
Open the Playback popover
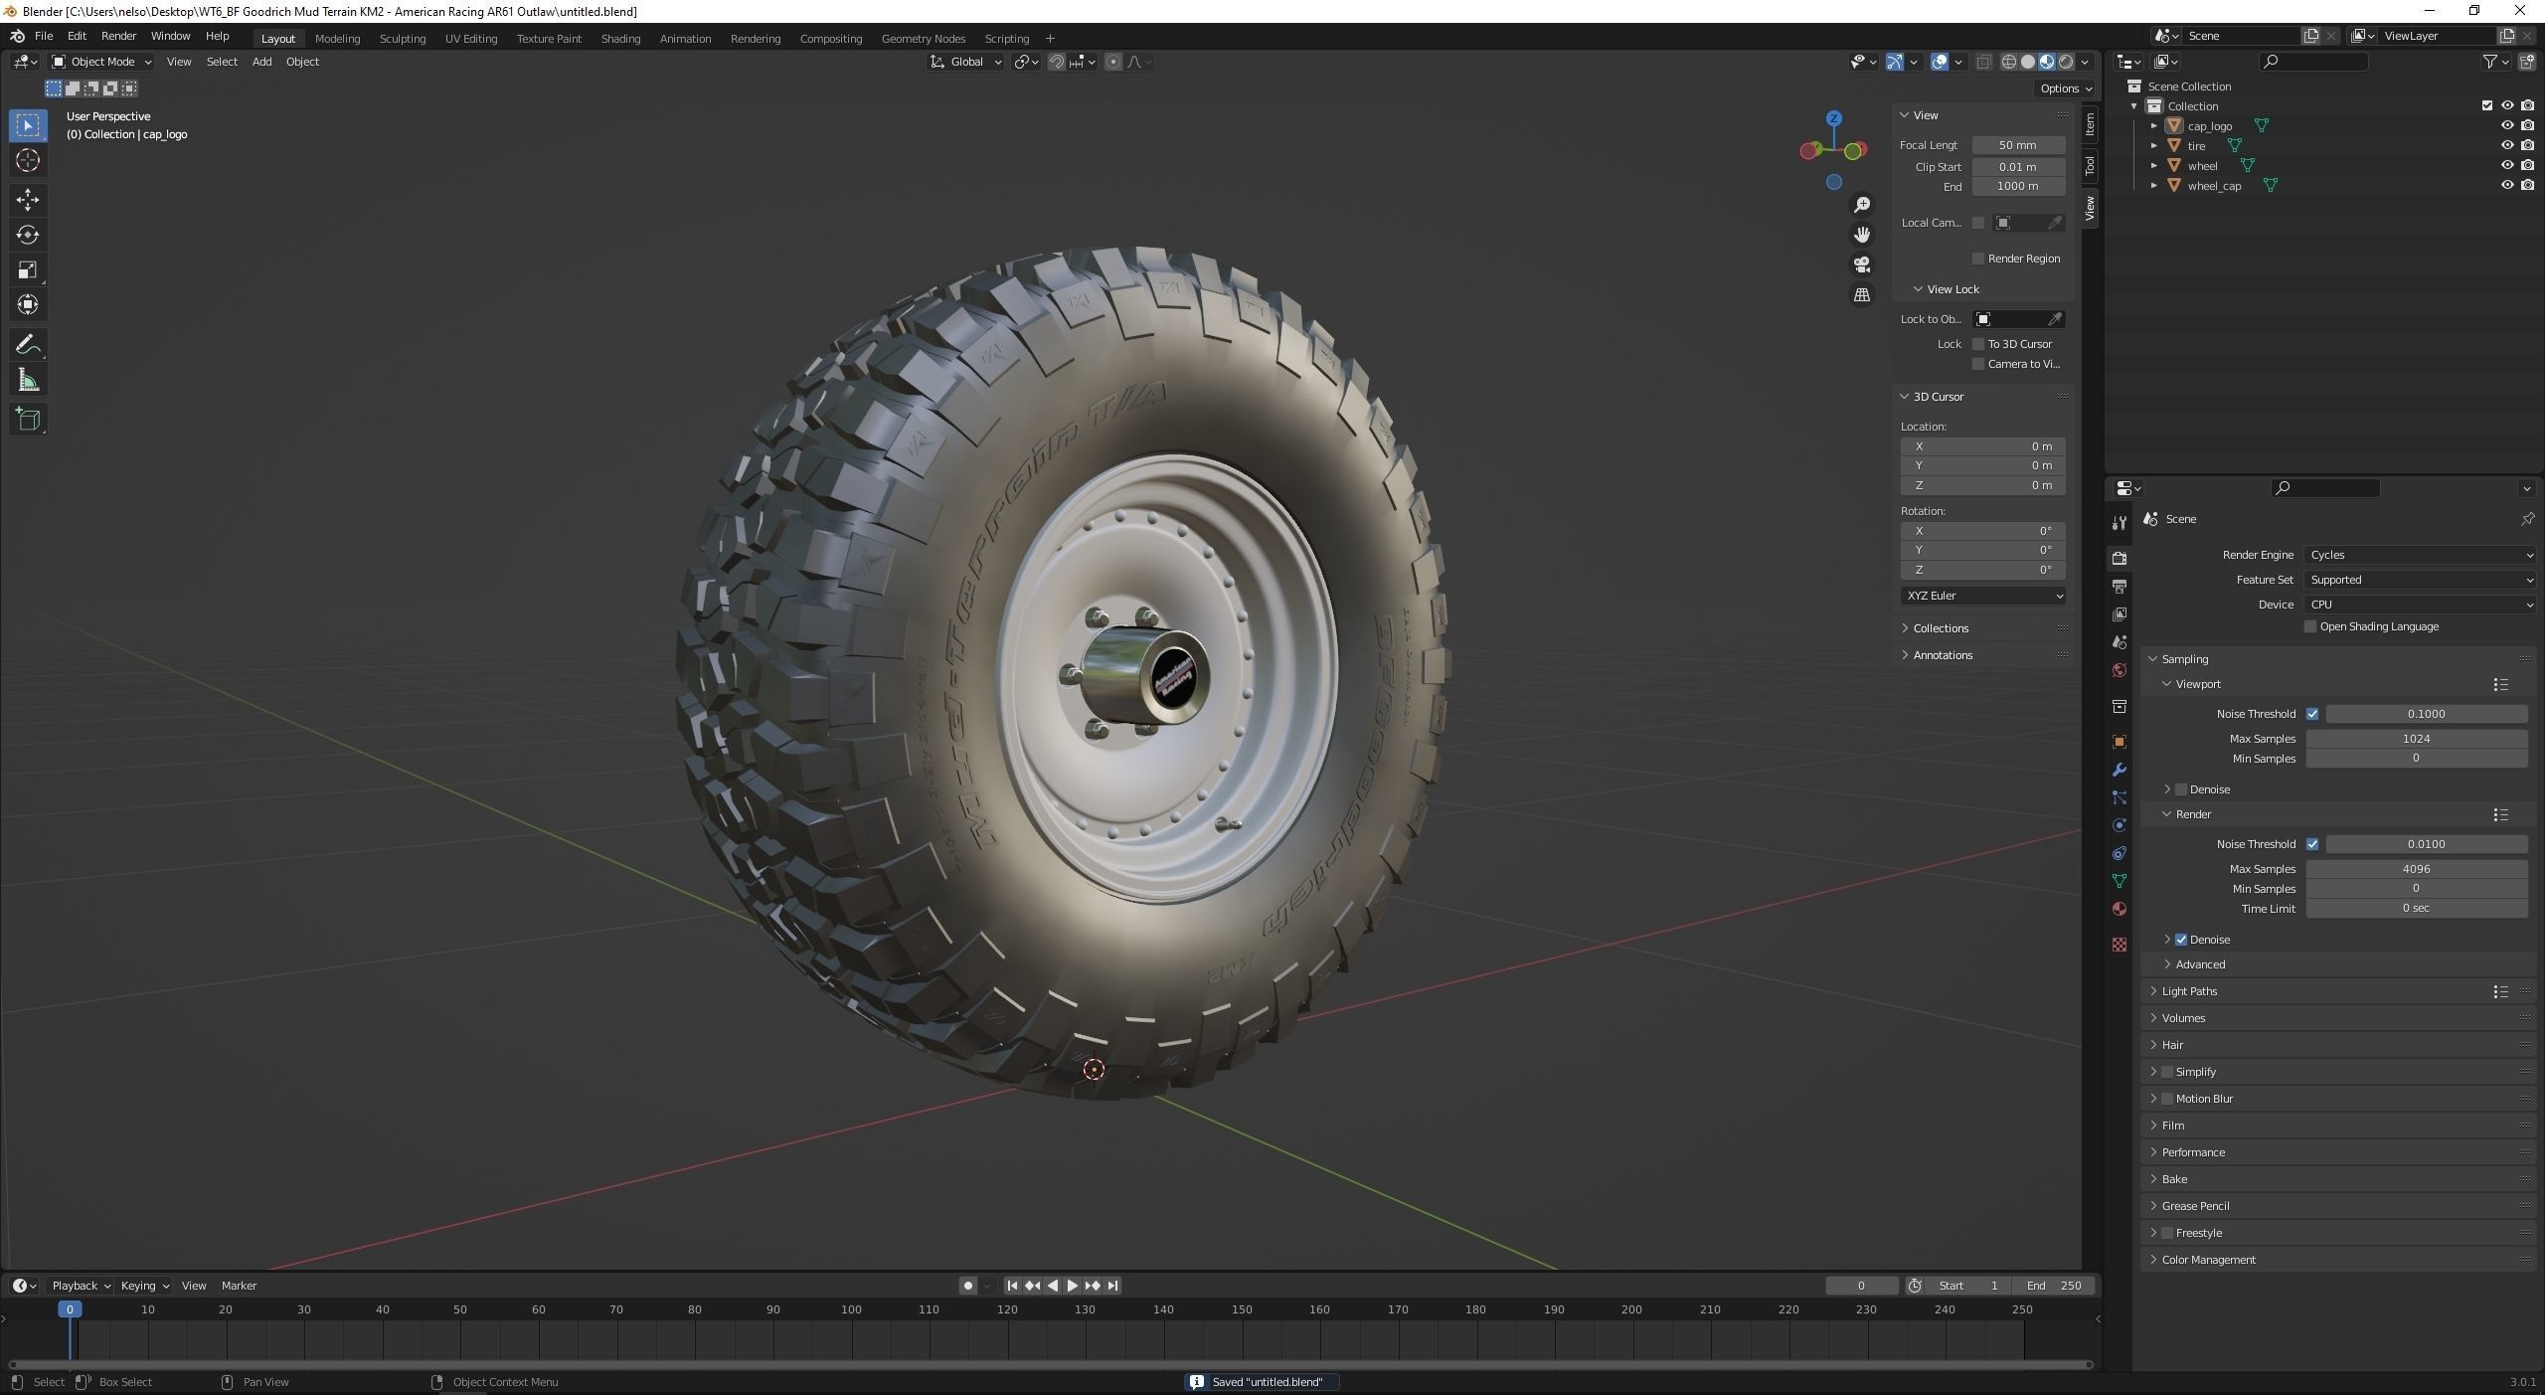(x=81, y=1286)
